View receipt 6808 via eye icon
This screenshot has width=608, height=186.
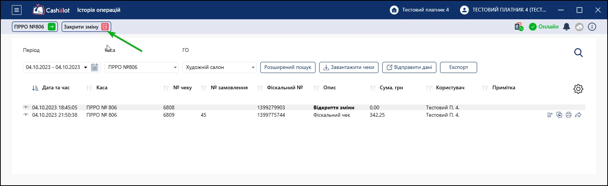pyautogui.click(x=26, y=107)
